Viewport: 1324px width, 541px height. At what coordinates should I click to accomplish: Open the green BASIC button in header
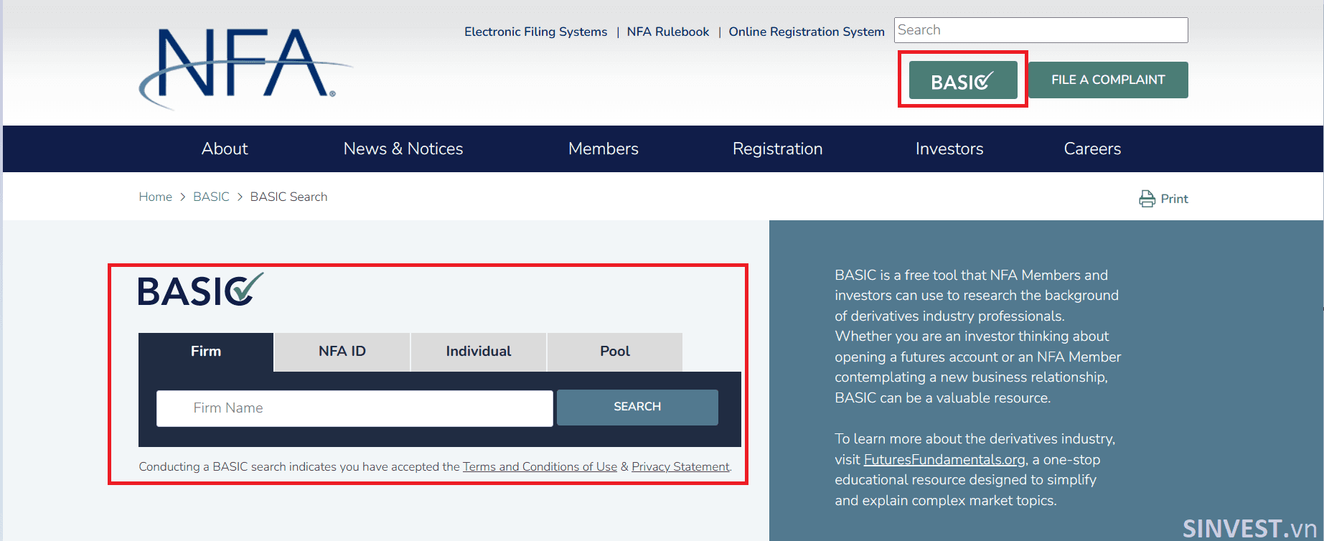pos(963,80)
